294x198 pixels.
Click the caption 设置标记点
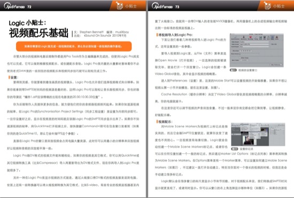(x=246, y=149)
